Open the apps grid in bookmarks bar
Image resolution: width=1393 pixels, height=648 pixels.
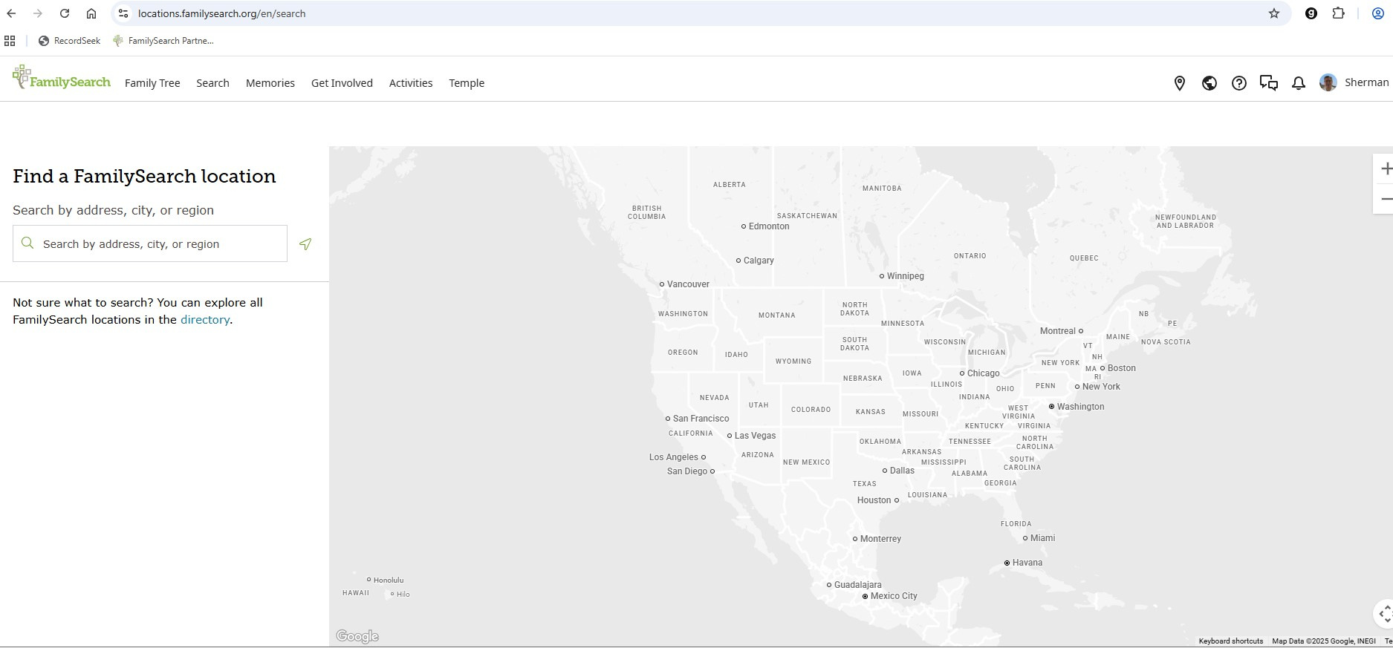pyautogui.click(x=10, y=41)
